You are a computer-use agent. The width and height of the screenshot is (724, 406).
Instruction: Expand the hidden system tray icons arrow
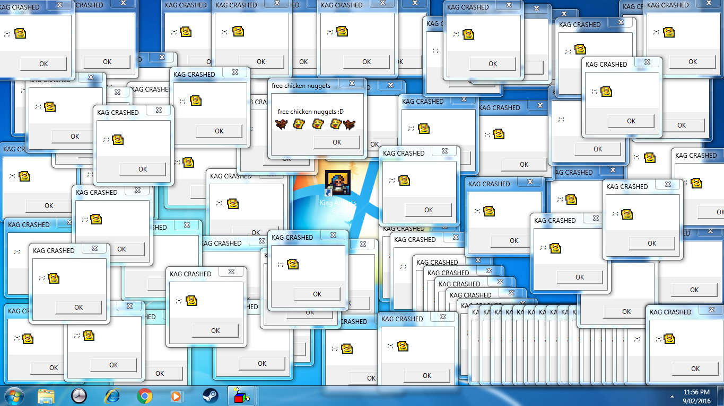click(x=673, y=396)
